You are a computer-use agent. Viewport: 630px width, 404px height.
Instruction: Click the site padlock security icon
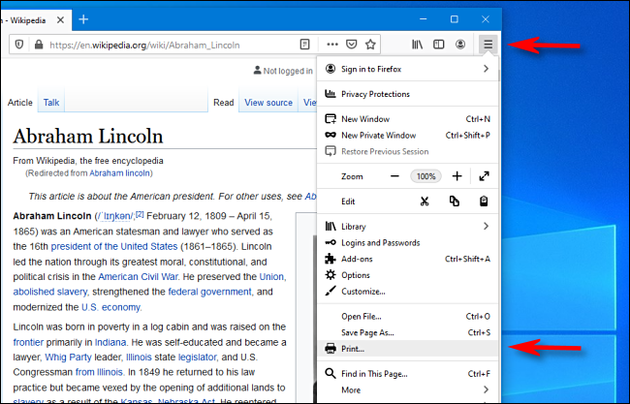point(39,45)
